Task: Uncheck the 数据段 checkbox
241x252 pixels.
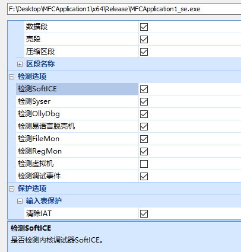Action: (x=144, y=27)
